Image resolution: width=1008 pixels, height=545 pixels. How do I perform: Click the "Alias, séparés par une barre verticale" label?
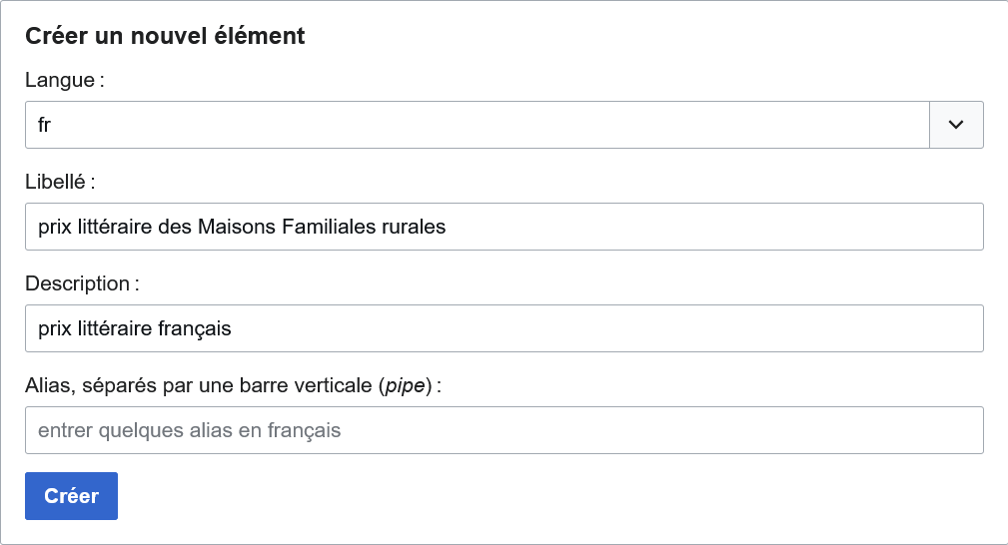coord(200,385)
